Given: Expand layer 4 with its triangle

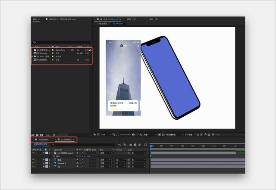Looking at the screenshot, I should tap(44, 166).
